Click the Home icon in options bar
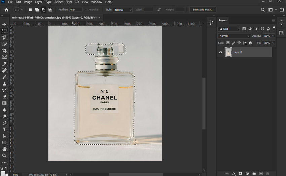This screenshot has width=286, height=176. 6,10
